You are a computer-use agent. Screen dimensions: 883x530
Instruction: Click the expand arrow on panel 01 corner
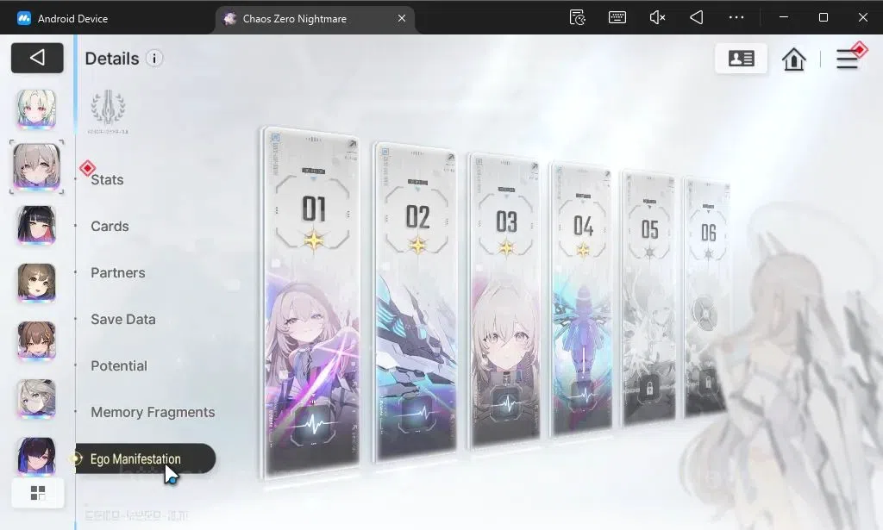click(352, 144)
